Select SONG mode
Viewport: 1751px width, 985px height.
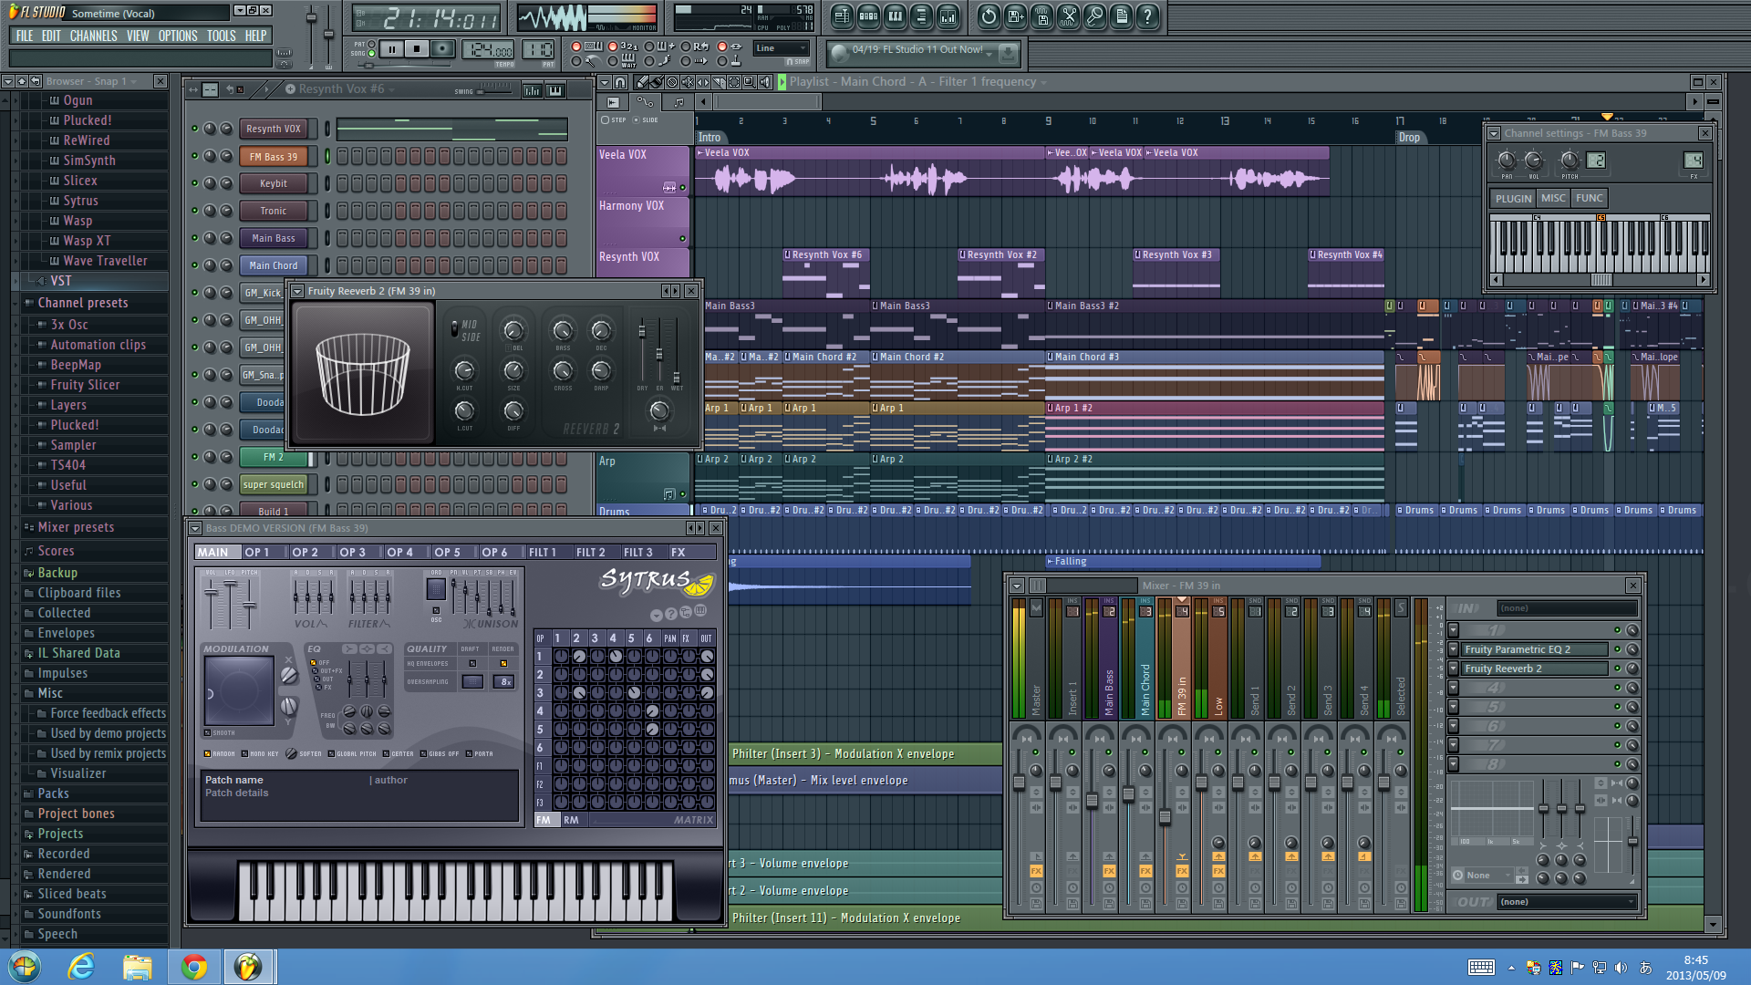(x=370, y=54)
